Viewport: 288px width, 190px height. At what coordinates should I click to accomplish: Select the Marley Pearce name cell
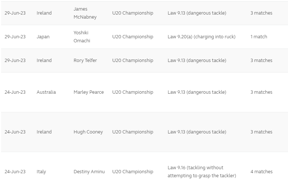(x=89, y=92)
